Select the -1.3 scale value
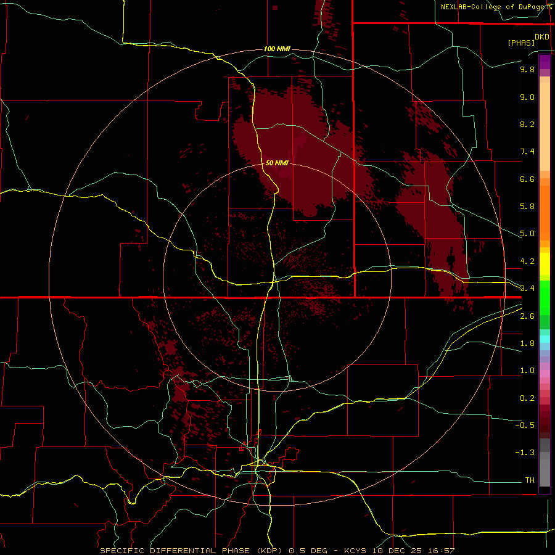 click(525, 453)
